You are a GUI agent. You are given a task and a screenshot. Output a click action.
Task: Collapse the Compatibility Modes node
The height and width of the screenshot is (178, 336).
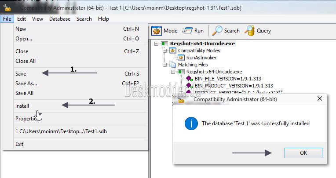point(164,51)
